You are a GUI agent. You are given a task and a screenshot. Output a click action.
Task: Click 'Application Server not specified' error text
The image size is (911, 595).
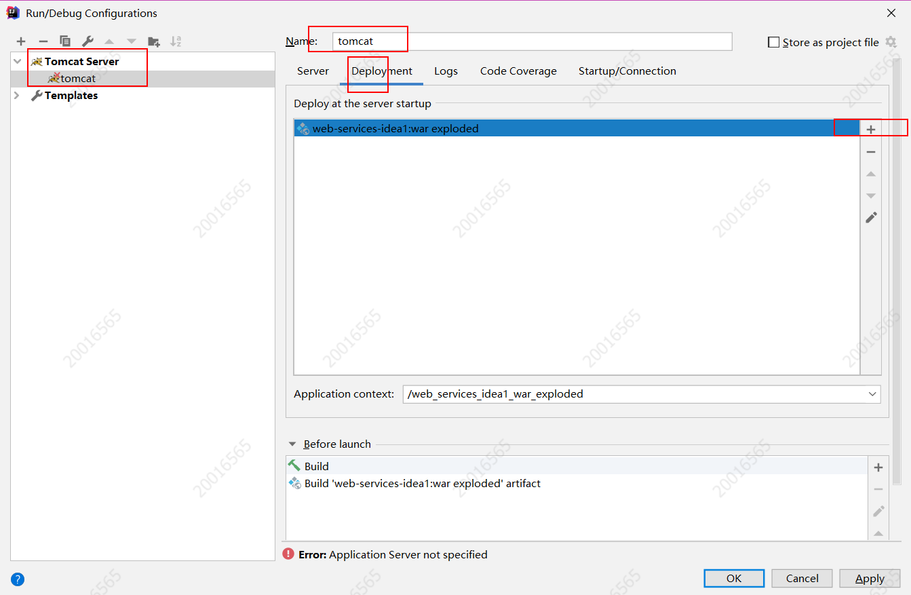pyautogui.click(x=408, y=554)
